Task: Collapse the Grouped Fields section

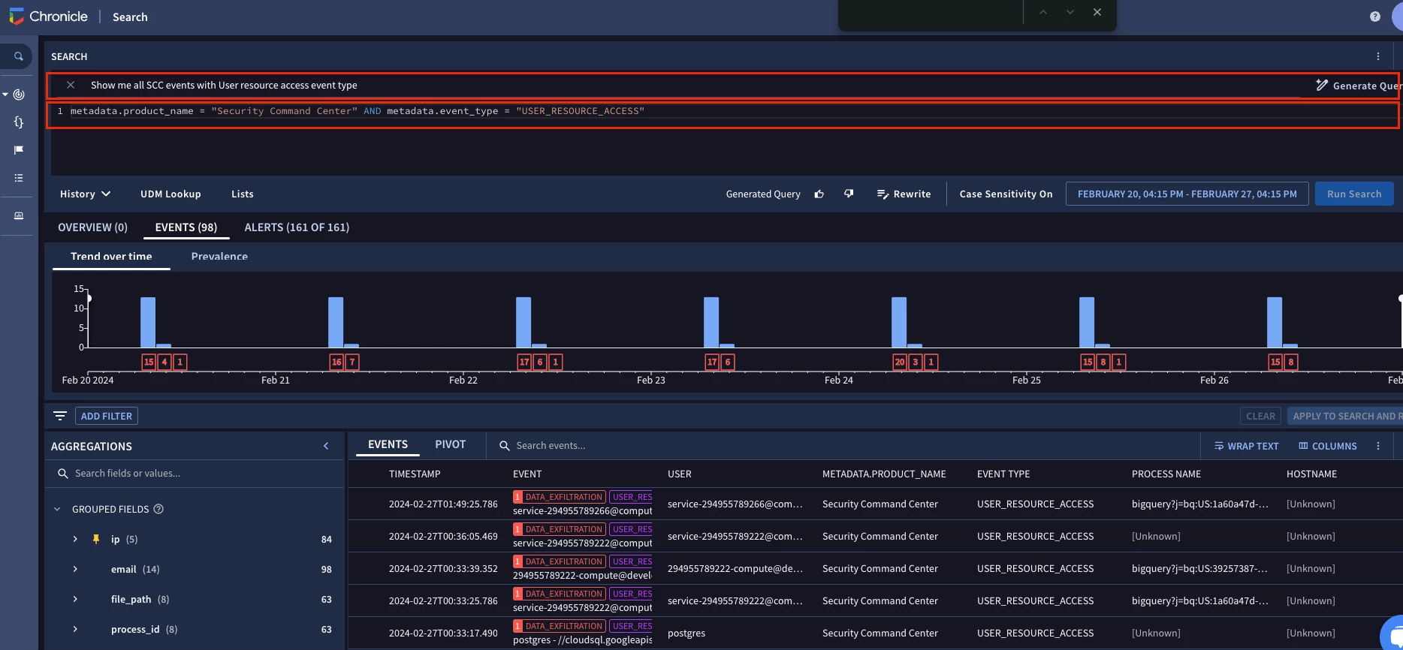Action: coord(57,509)
